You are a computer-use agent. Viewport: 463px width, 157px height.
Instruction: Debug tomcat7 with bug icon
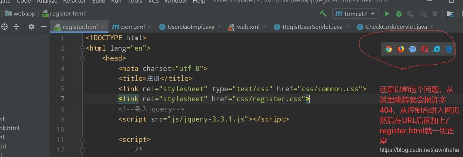pyautogui.click(x=399, y=14)
